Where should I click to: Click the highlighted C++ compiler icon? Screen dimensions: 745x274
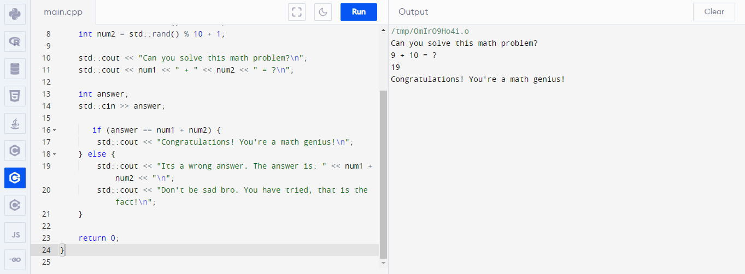[15, 178]
